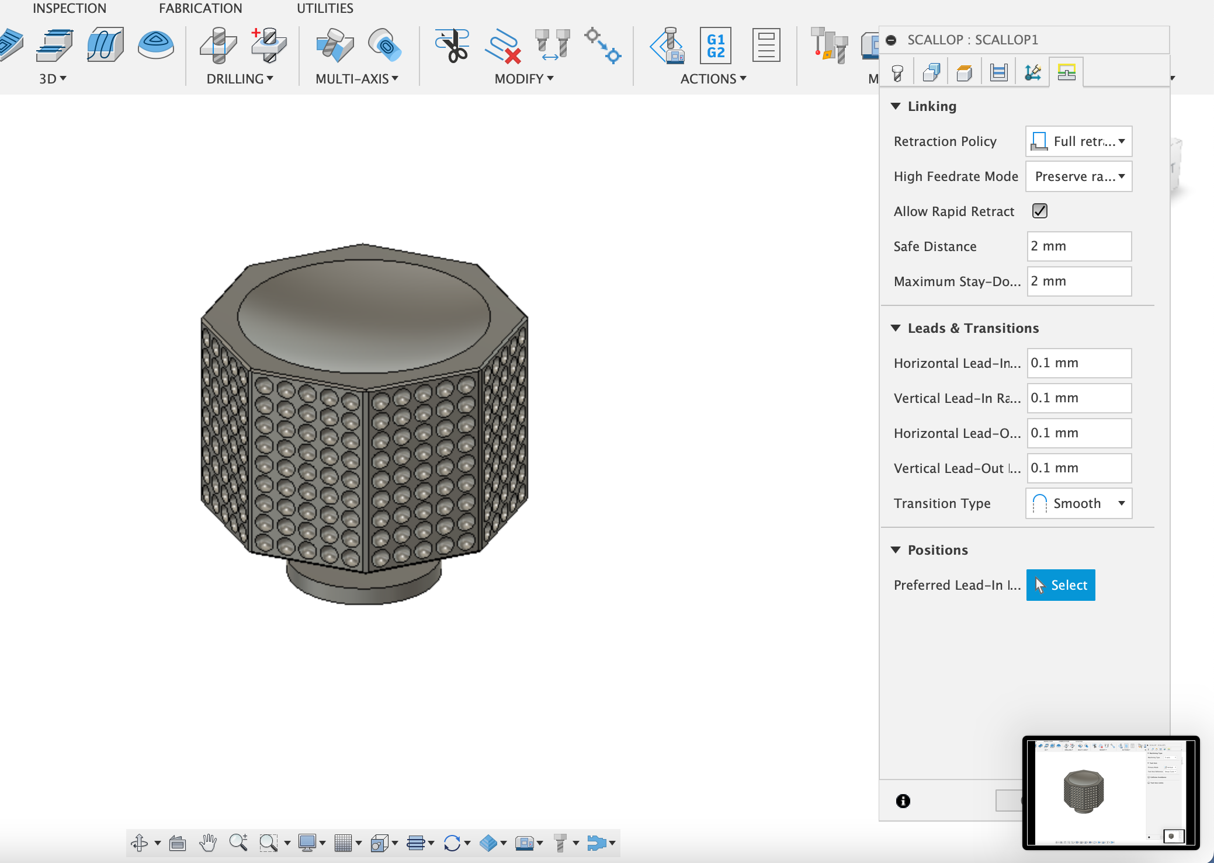Click the Vertical Lead-Out Radius field
This screenshot has width=1214, height=863.
coord(1079,468)
